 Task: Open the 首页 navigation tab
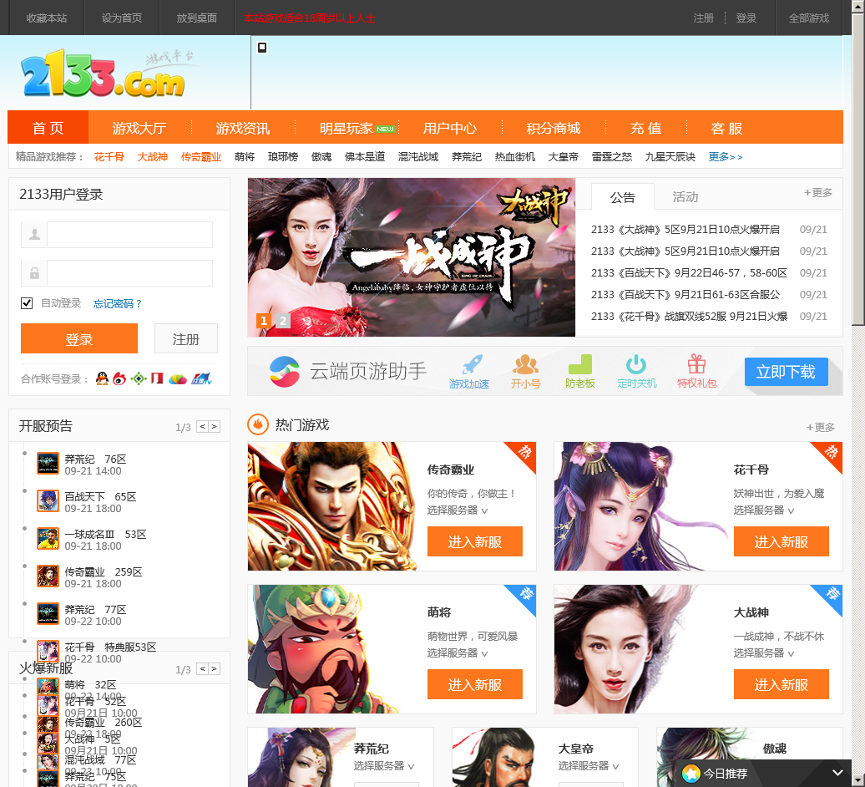48,128
